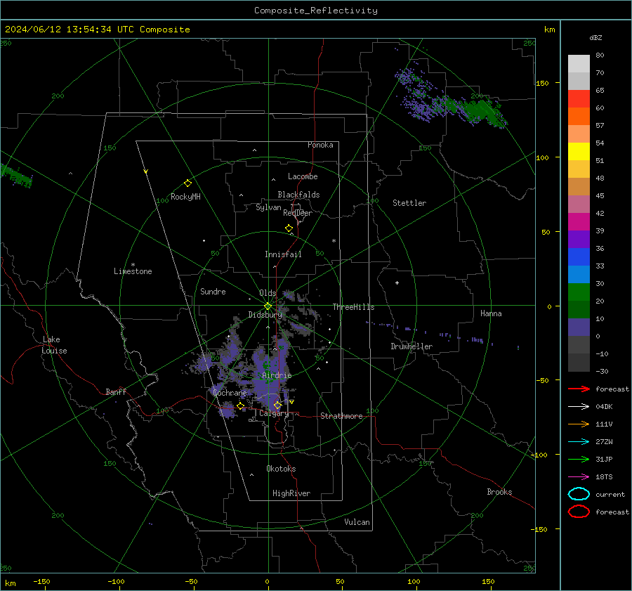Viewport: 632px width, 591px height.
Task: Click the white plus marker west of Hanna
Action: click(397, 282)
